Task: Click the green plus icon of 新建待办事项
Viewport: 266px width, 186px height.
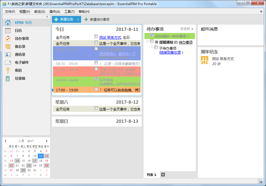Action: 86,19
